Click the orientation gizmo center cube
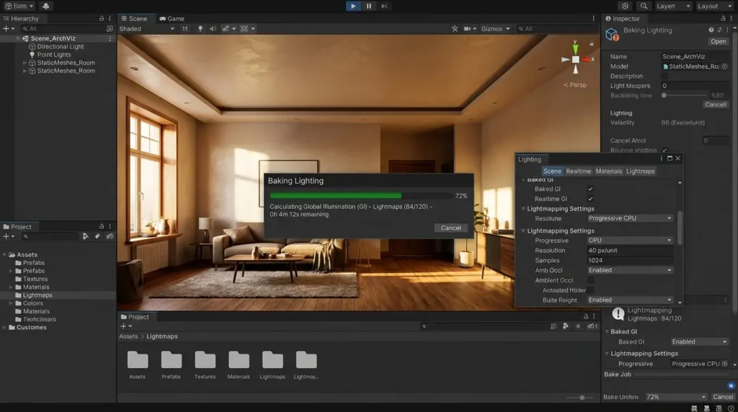 pos(575,59)
